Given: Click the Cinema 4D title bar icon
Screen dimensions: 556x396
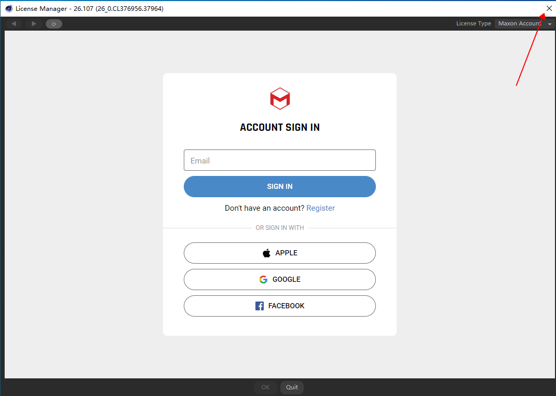Looking at the screenshot, I should click(x=9, y=8).
